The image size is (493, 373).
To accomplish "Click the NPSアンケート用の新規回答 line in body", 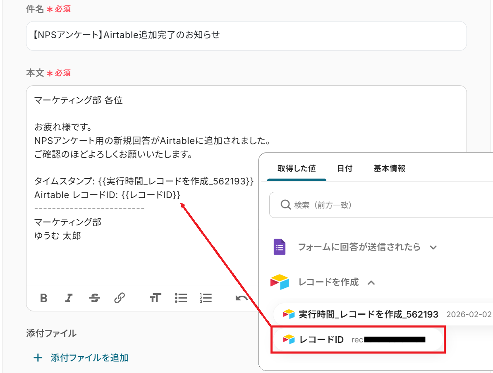I will [x=153, y=141].
